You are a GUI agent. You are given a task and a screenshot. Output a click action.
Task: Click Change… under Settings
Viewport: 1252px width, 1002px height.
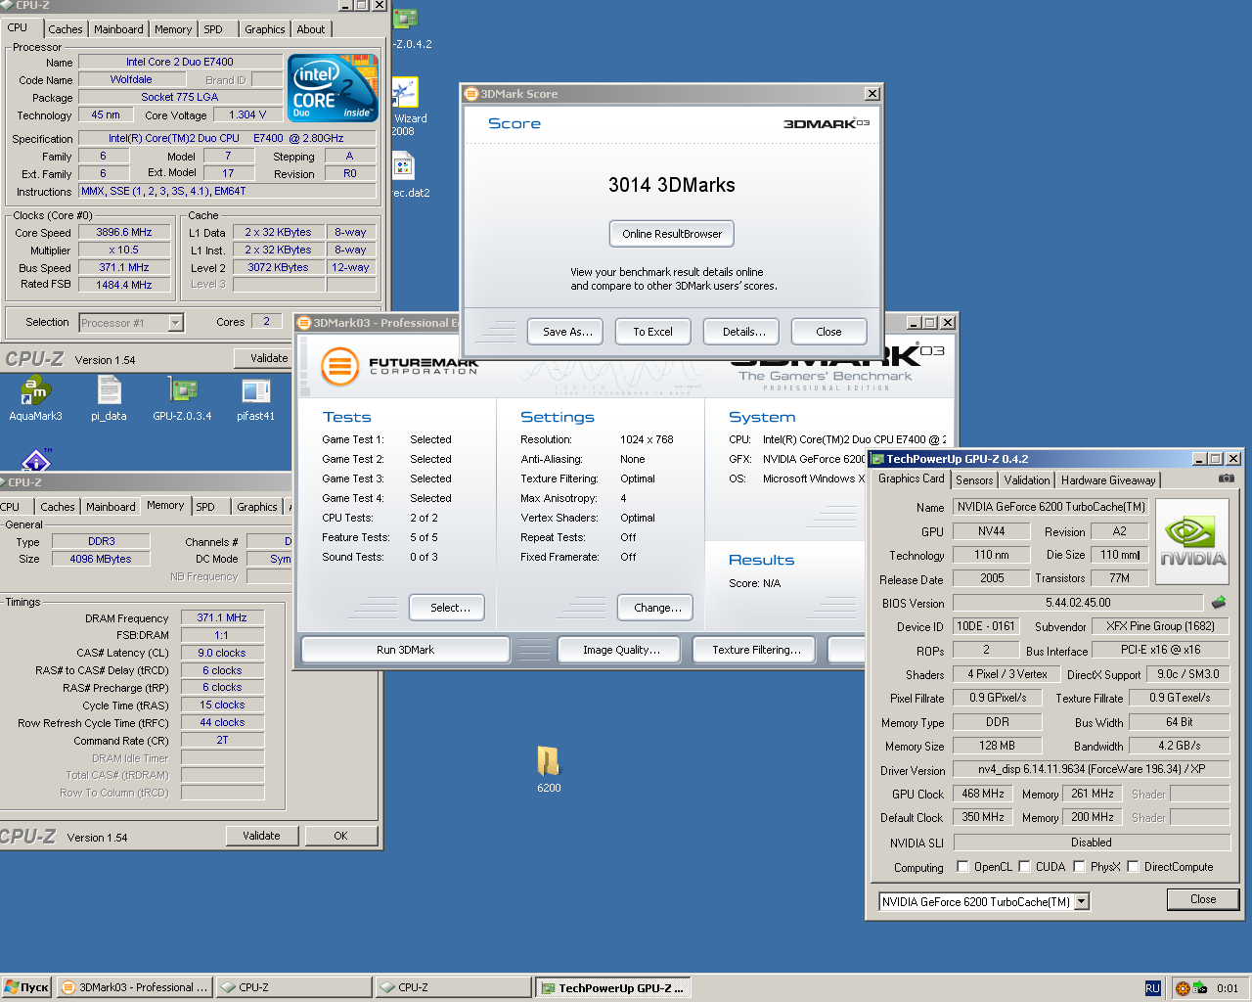pos(657,608)
